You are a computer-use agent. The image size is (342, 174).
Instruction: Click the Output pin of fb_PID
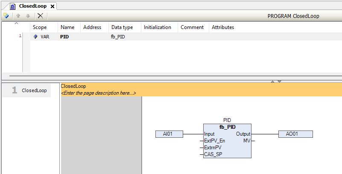point(243,134)
